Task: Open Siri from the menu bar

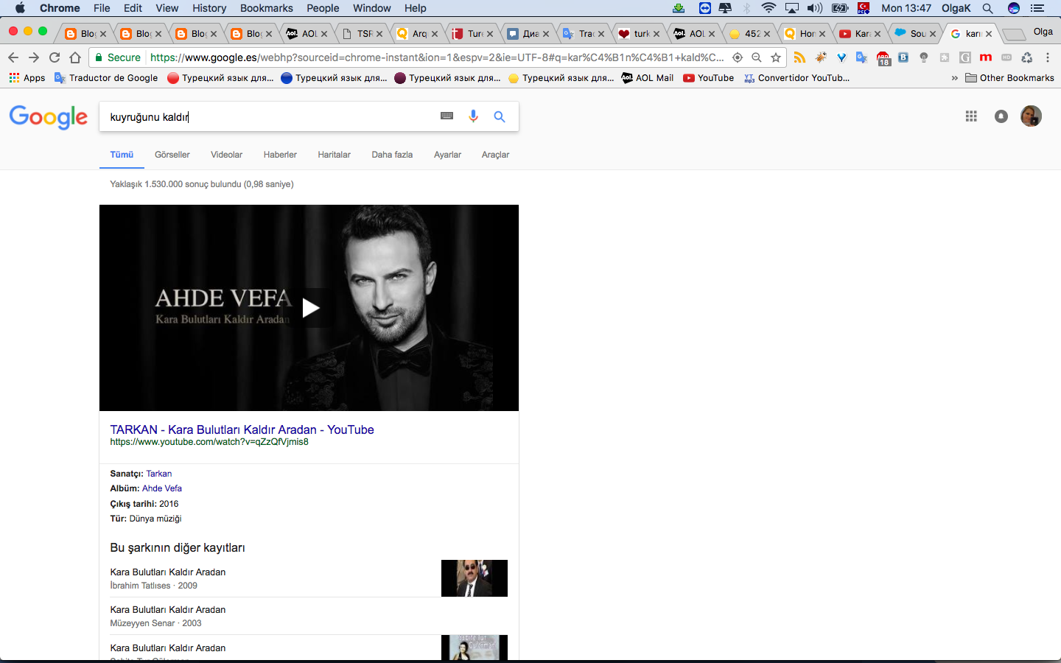Action: pos(1014,8)
